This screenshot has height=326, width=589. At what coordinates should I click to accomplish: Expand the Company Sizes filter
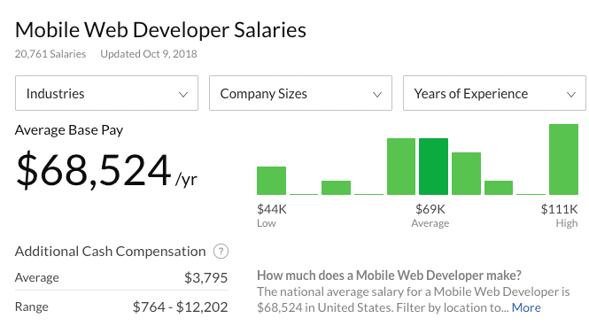(x=300, y=93)
